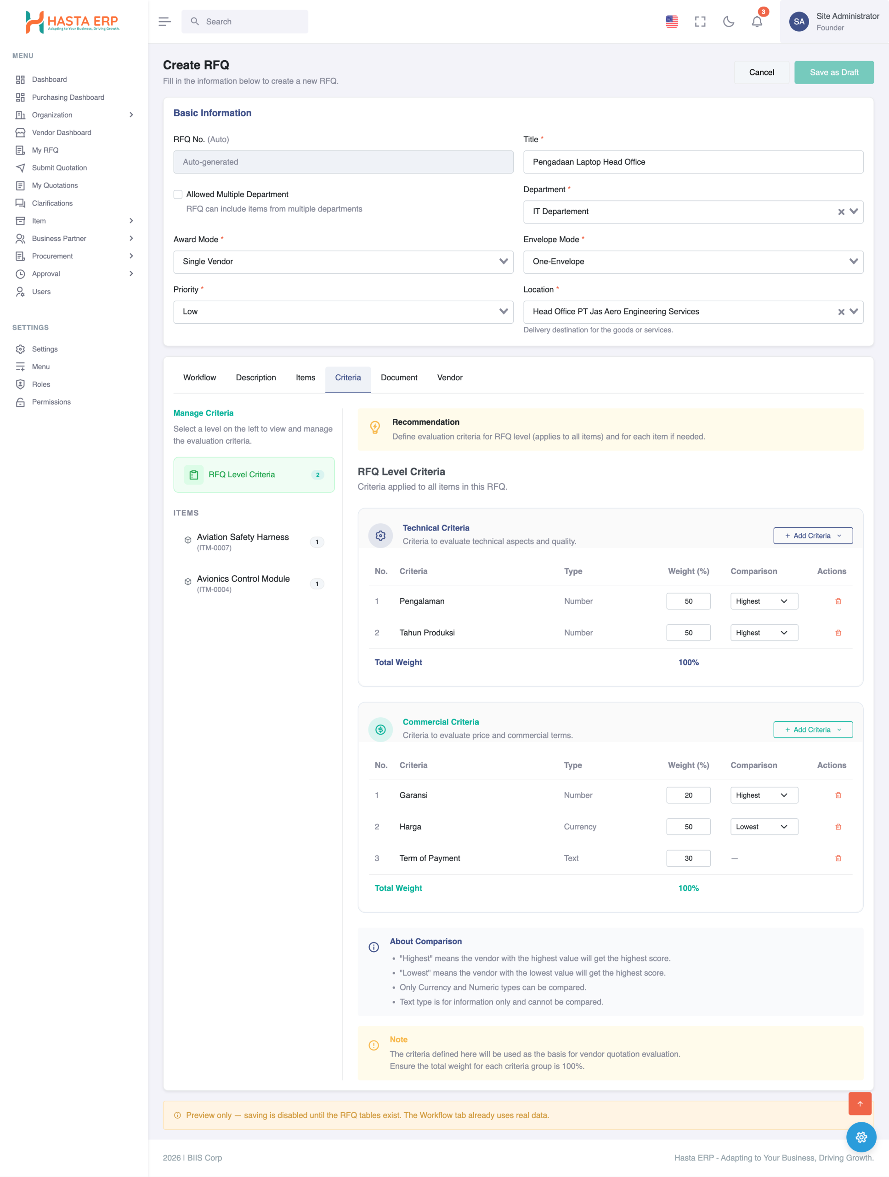This screenshot has width=889, height=1177.
Task: Add Criteria under Commercial Criteria
Action: (813, 730)
